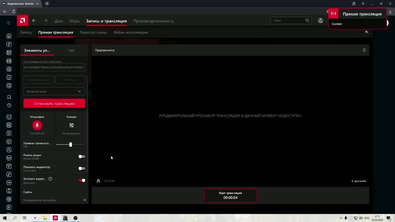Open the globe web browser icon
Image resolution: width=395 pixels, height=222 pixels.
point(321,20)
